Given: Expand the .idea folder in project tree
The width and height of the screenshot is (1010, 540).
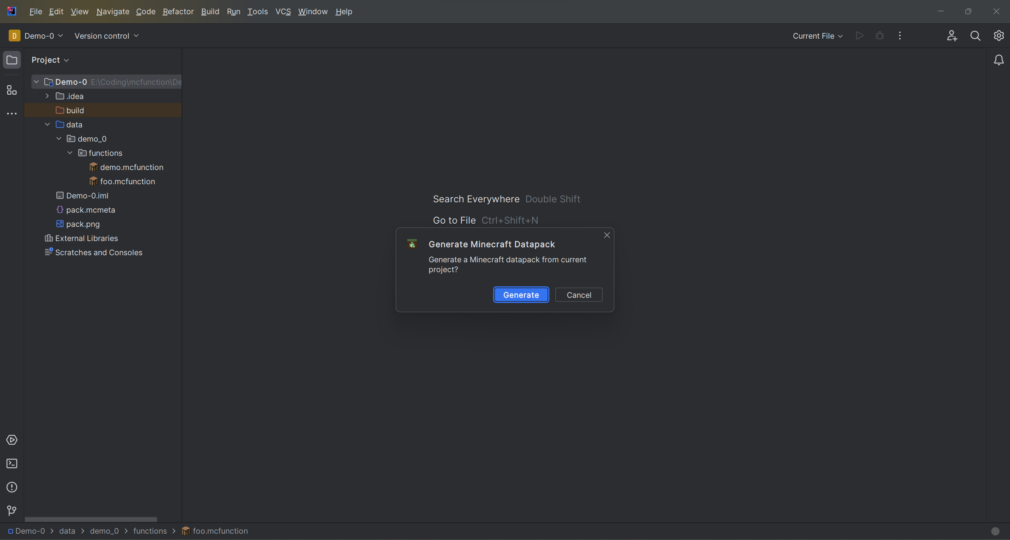Looking at the screenshot, I should (x=47, y=96).
